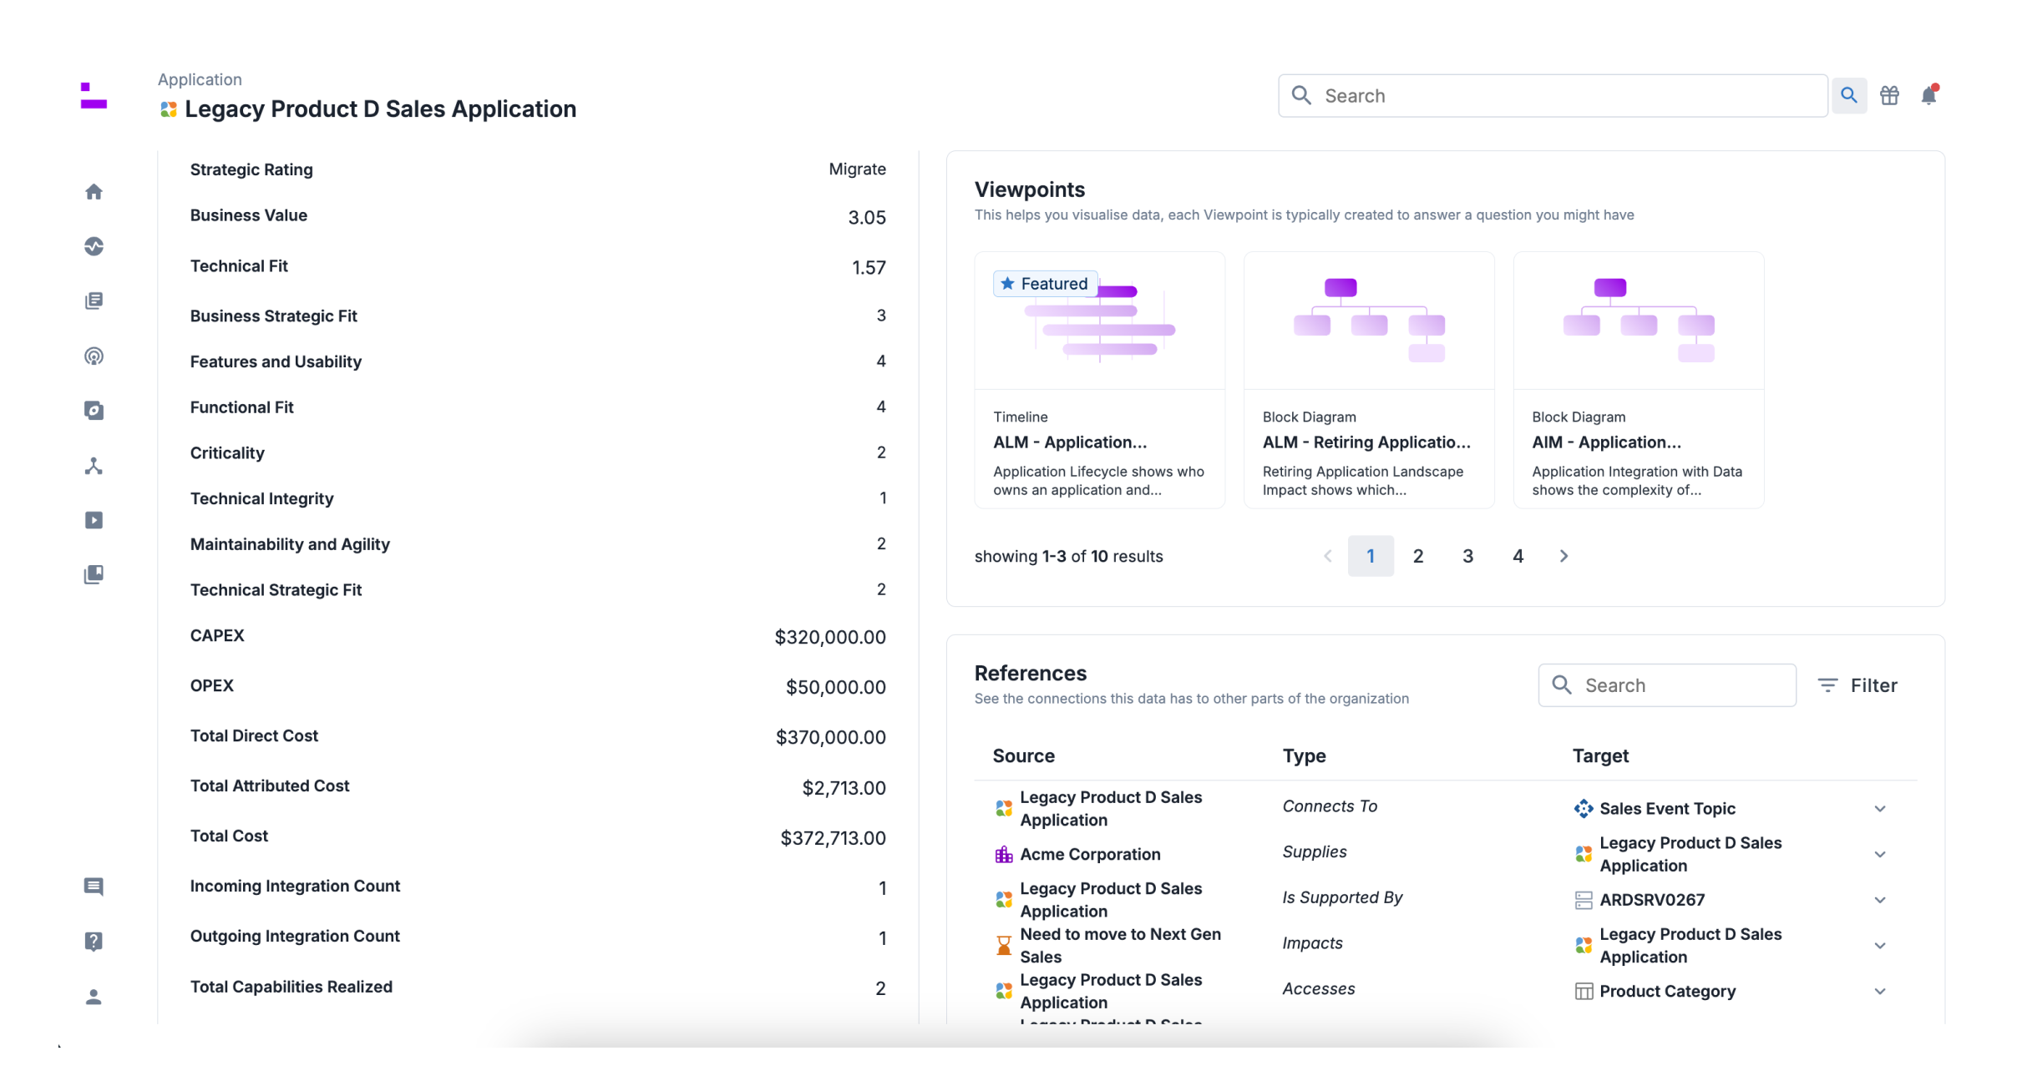Open the comments icon near the sidebar bottom
This screenshot has width=2017, height=1081.
pos(94,887)
